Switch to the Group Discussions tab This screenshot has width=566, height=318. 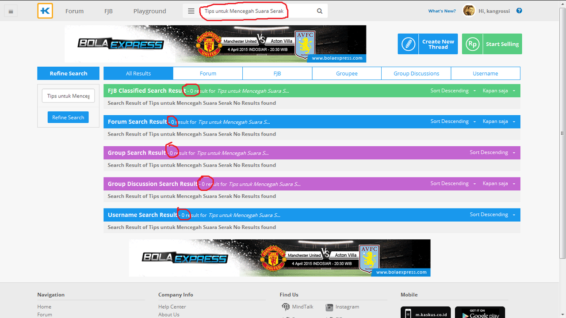(416, 73)
